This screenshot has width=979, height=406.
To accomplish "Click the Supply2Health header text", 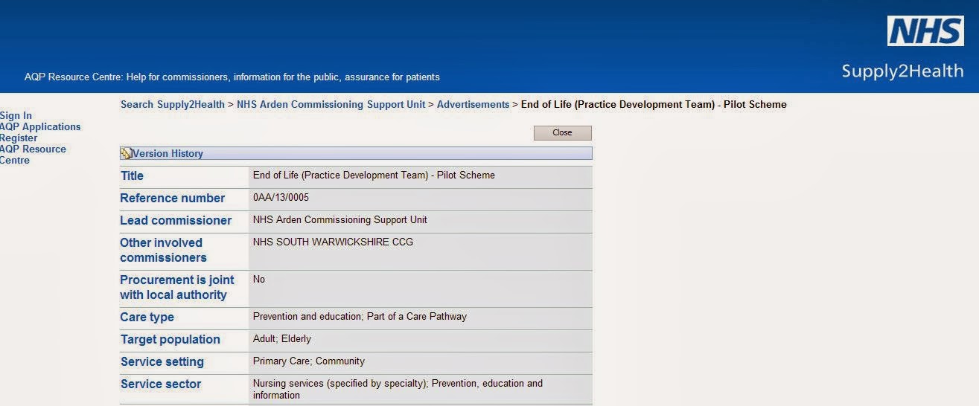I will point(902,71).
